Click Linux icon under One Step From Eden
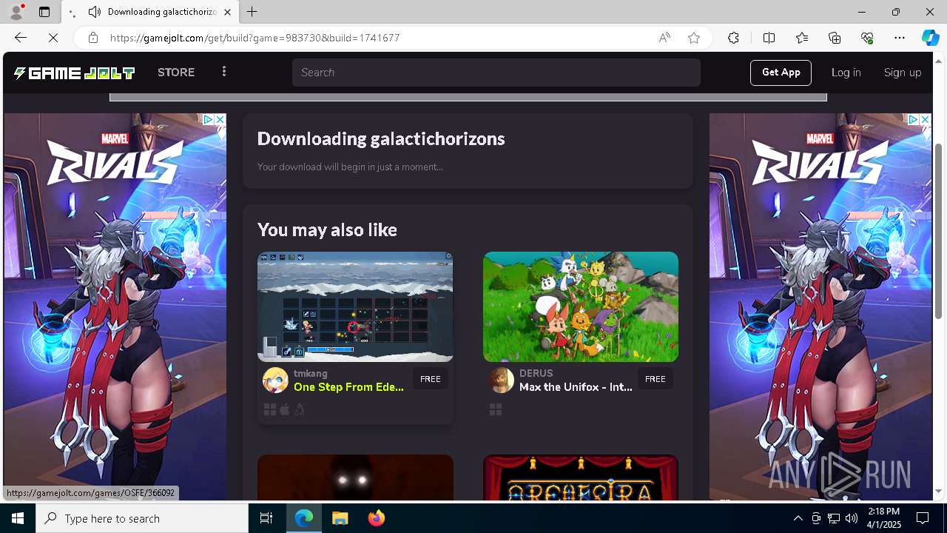The image size is (947, 533). pyautogui.click(x=299, y=409)
